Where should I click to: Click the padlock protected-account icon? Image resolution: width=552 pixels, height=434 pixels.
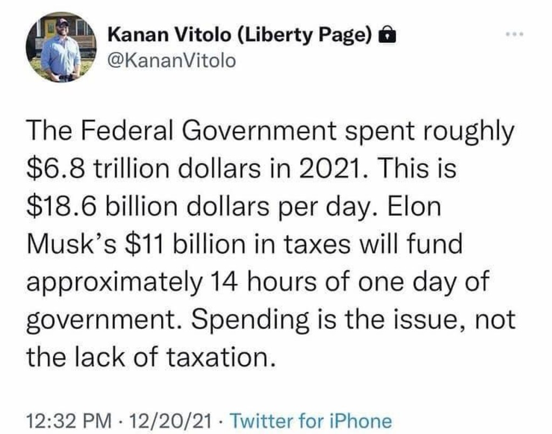click(385, 37)
